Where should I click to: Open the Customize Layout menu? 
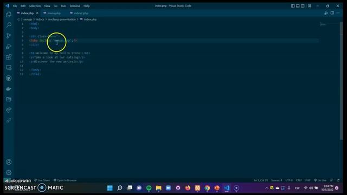[310, 6]
